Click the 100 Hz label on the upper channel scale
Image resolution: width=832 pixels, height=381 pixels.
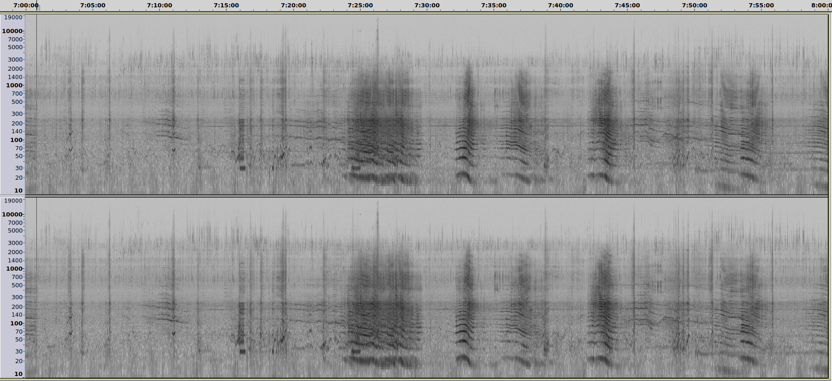[16, 140]
